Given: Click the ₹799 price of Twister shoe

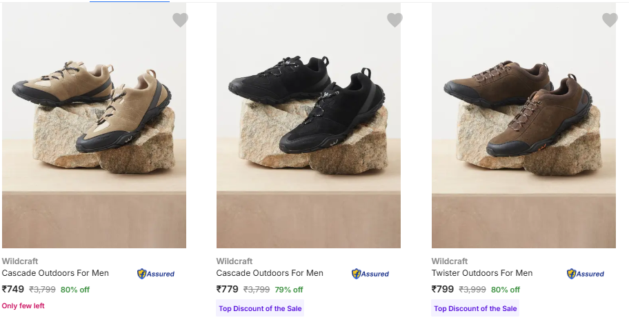Looking at the screenshot, I should (443, 290).
